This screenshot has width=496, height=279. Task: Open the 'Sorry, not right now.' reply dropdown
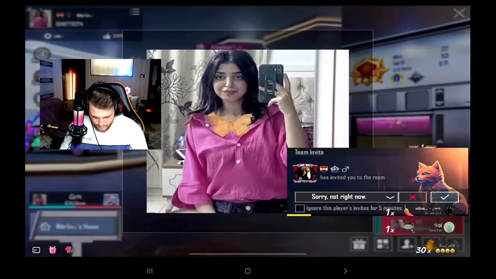click(346, 197)
